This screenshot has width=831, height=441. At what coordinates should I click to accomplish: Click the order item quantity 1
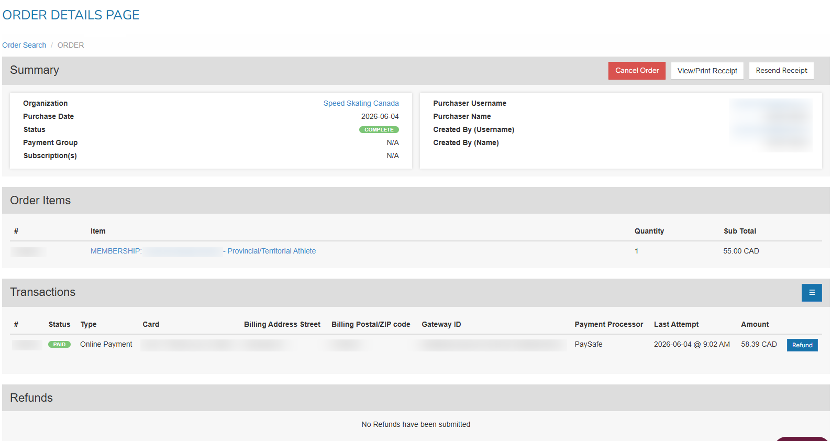[637, 251]
